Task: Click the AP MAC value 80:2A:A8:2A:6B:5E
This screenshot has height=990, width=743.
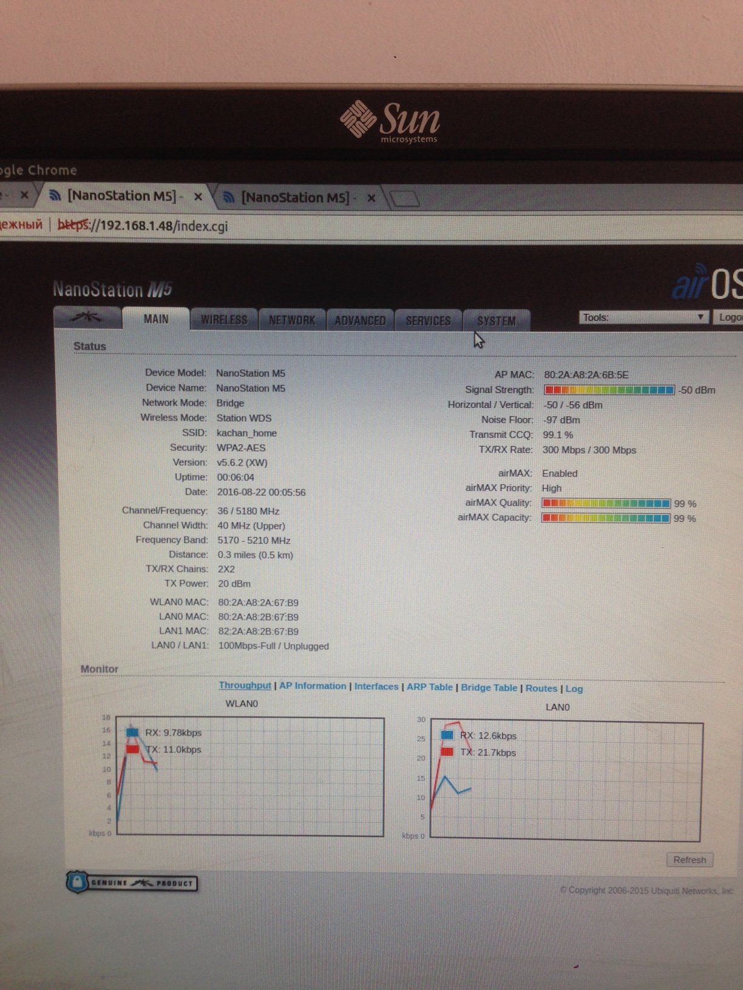Action: coord(586,375)
